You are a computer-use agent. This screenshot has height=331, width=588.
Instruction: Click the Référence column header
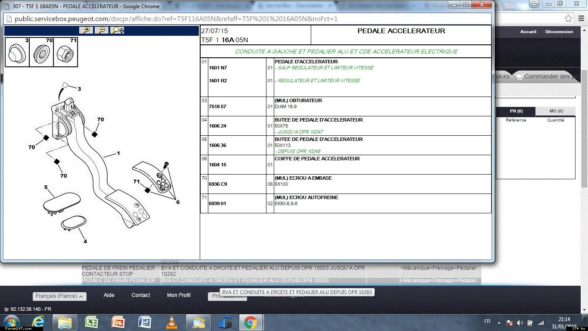516,120
